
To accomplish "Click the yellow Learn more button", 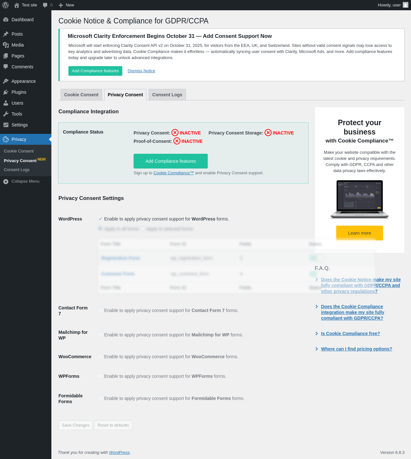I will tap(360, 233).
